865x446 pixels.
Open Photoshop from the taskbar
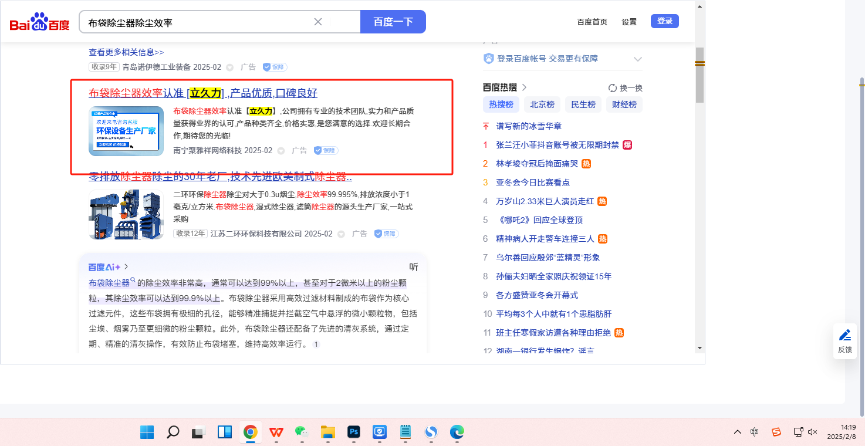point(354,433)
